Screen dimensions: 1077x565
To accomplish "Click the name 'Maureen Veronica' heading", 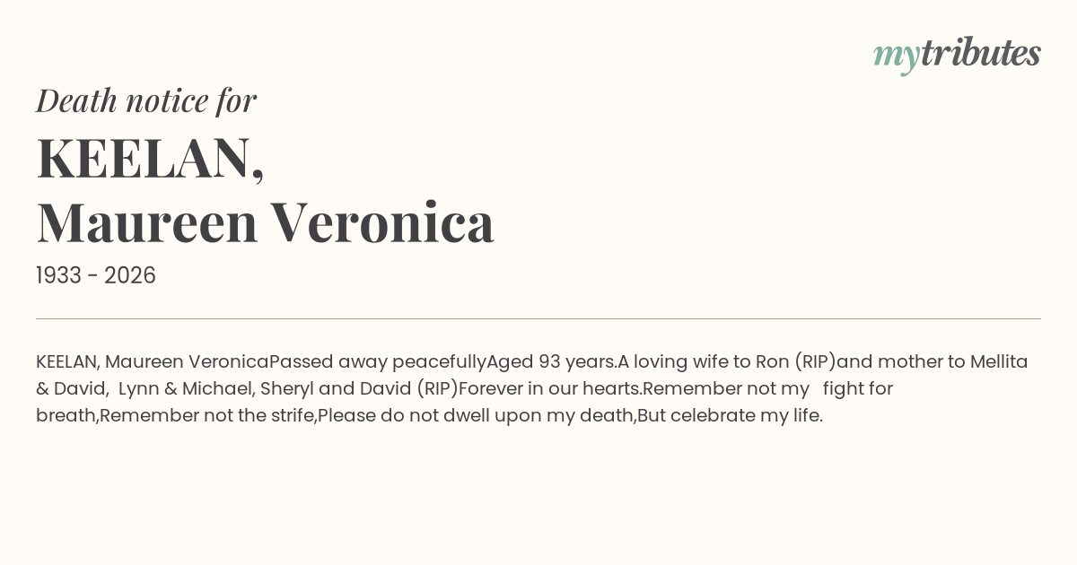I will (x=266, y=222).
